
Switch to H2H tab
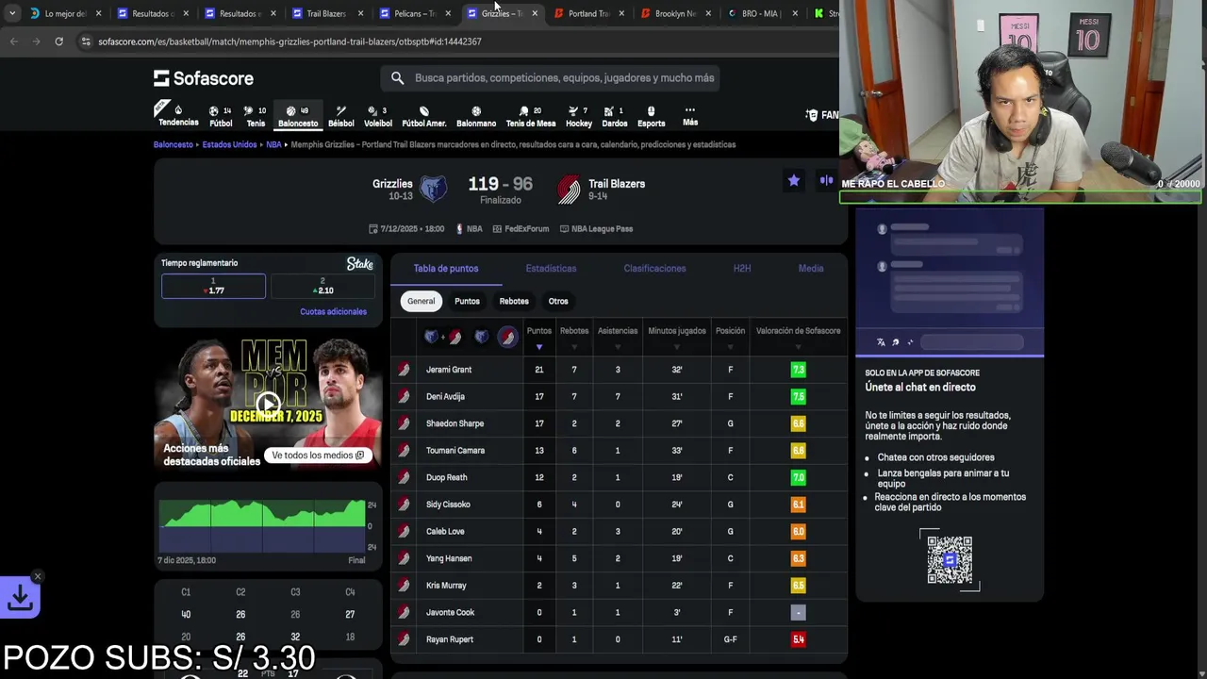742,269
